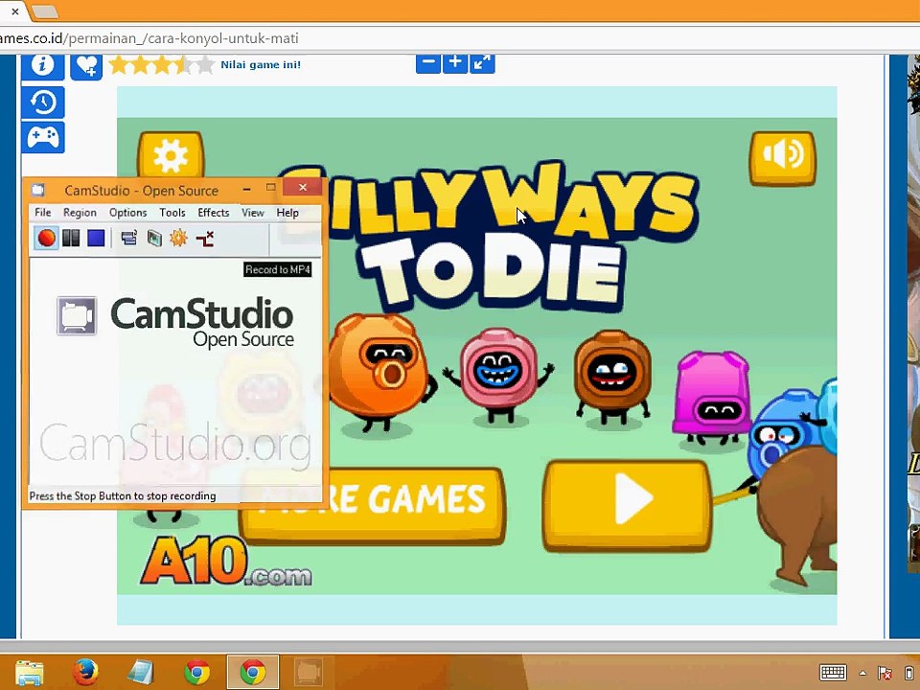Pause recording with the CamStudio pause icon
The image size is (920, 690).
(71, 238)
